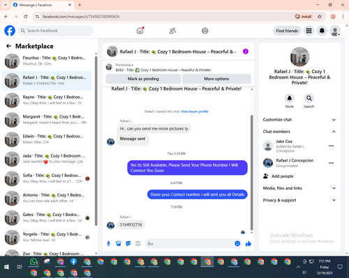Open the account profile picture menu
The height and width of the screenshot is (278, 349).
tap(335, 31)
